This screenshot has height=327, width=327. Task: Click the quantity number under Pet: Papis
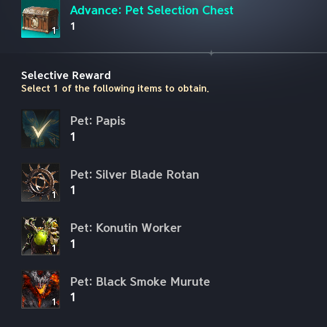pos(73,137)
